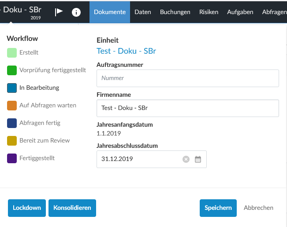The width and height of the screenshot is (287, 227).
Task: Open the Aufgaben tab
Action: (x=240, y=12)
